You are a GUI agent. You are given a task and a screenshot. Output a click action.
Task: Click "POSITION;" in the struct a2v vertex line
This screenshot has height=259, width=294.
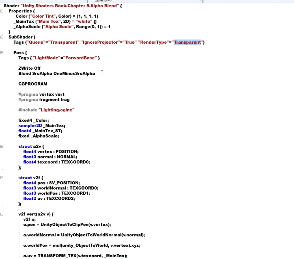click(67, 152)
